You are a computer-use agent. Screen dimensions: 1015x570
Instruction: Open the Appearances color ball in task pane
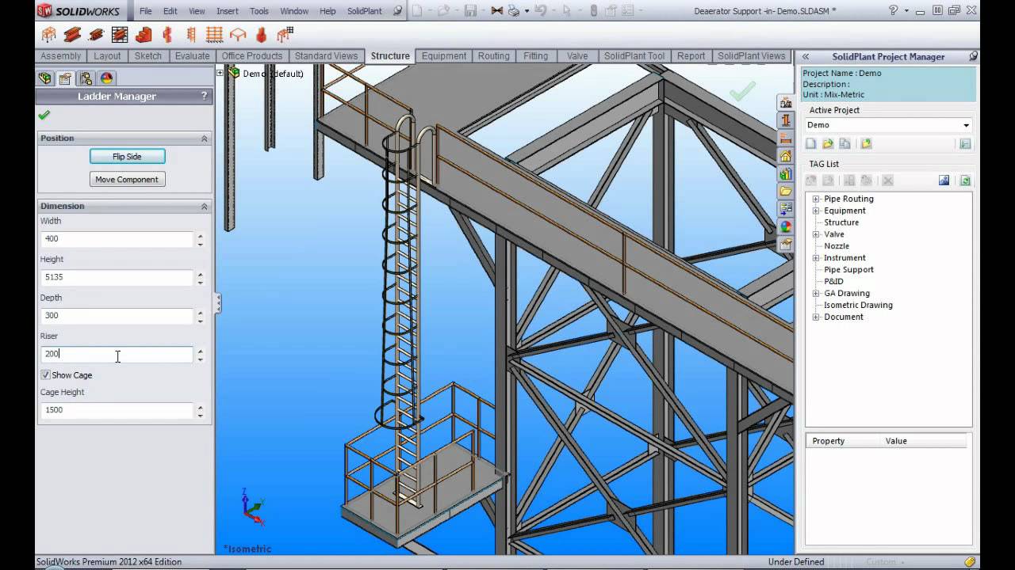click(x=785, y=226)
